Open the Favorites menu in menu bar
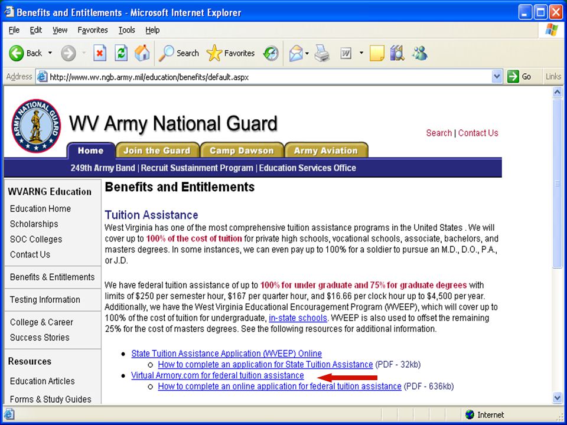The height and width of the screenshot is (425, 567). tap(93, 30)
